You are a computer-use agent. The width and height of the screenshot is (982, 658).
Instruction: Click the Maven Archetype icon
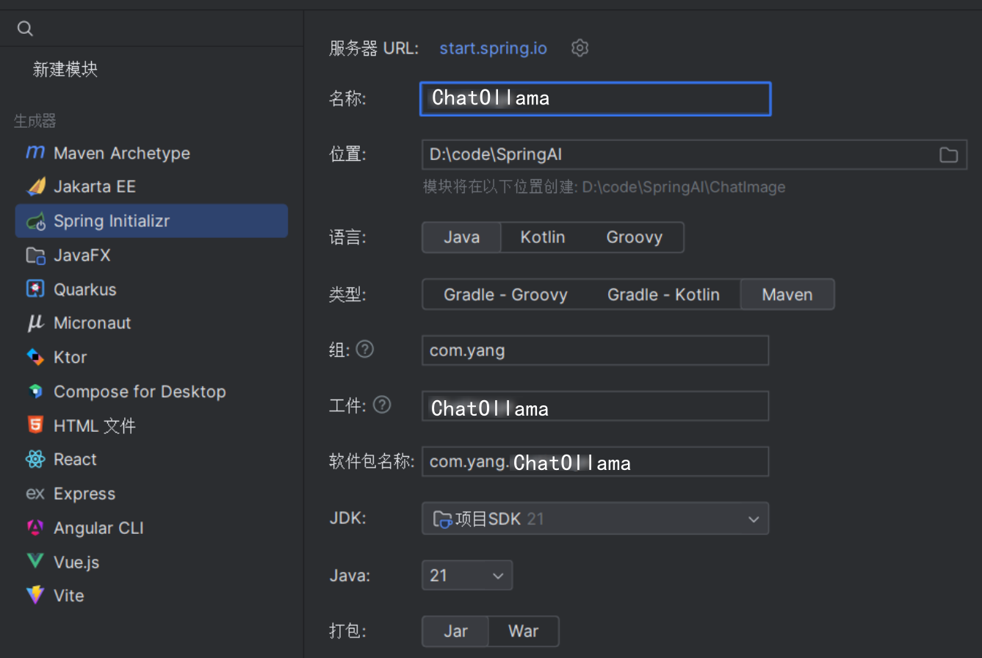coord(35,153)
